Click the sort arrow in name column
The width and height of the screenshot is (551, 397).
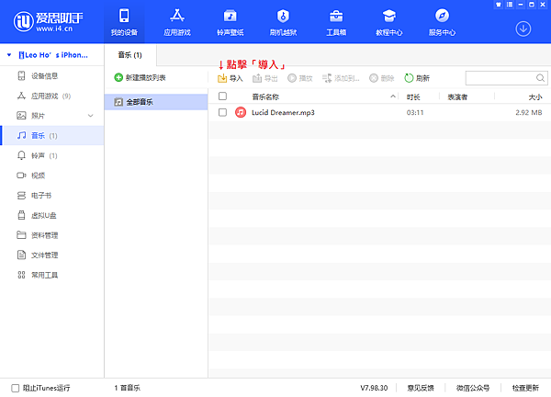pyautogui.click(x=393, y=96)
